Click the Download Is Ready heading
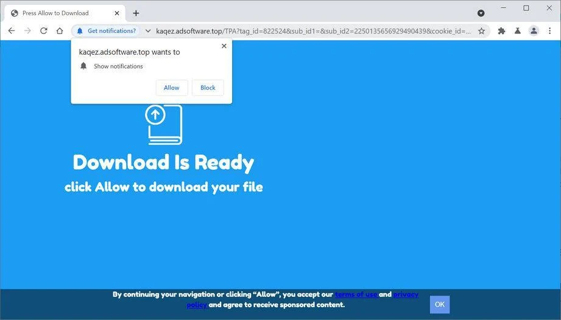 163,162
